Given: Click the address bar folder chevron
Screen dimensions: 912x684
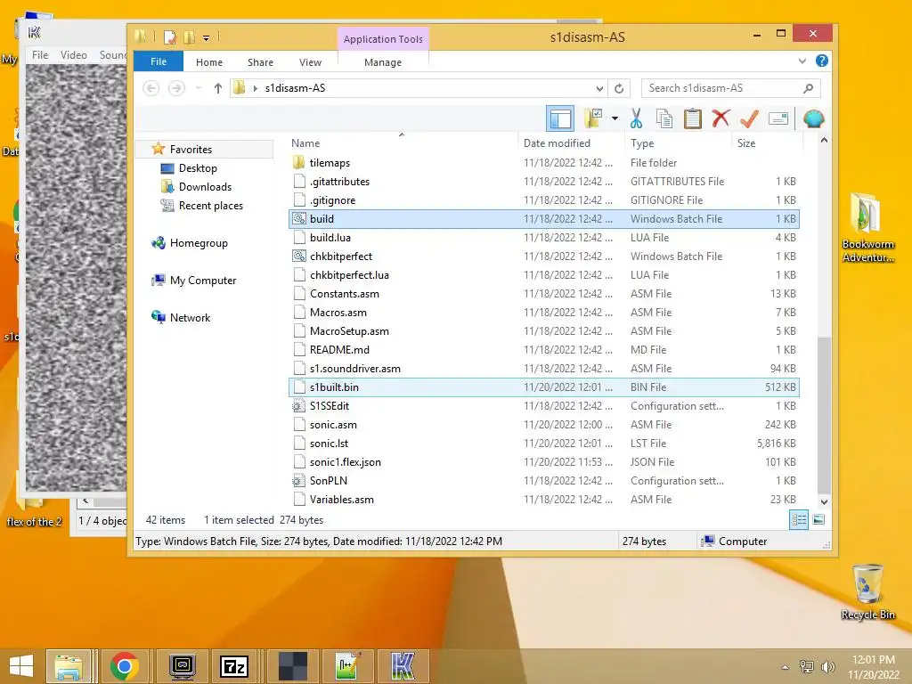Looking at the screenshot, I should [x=256, y=88].
